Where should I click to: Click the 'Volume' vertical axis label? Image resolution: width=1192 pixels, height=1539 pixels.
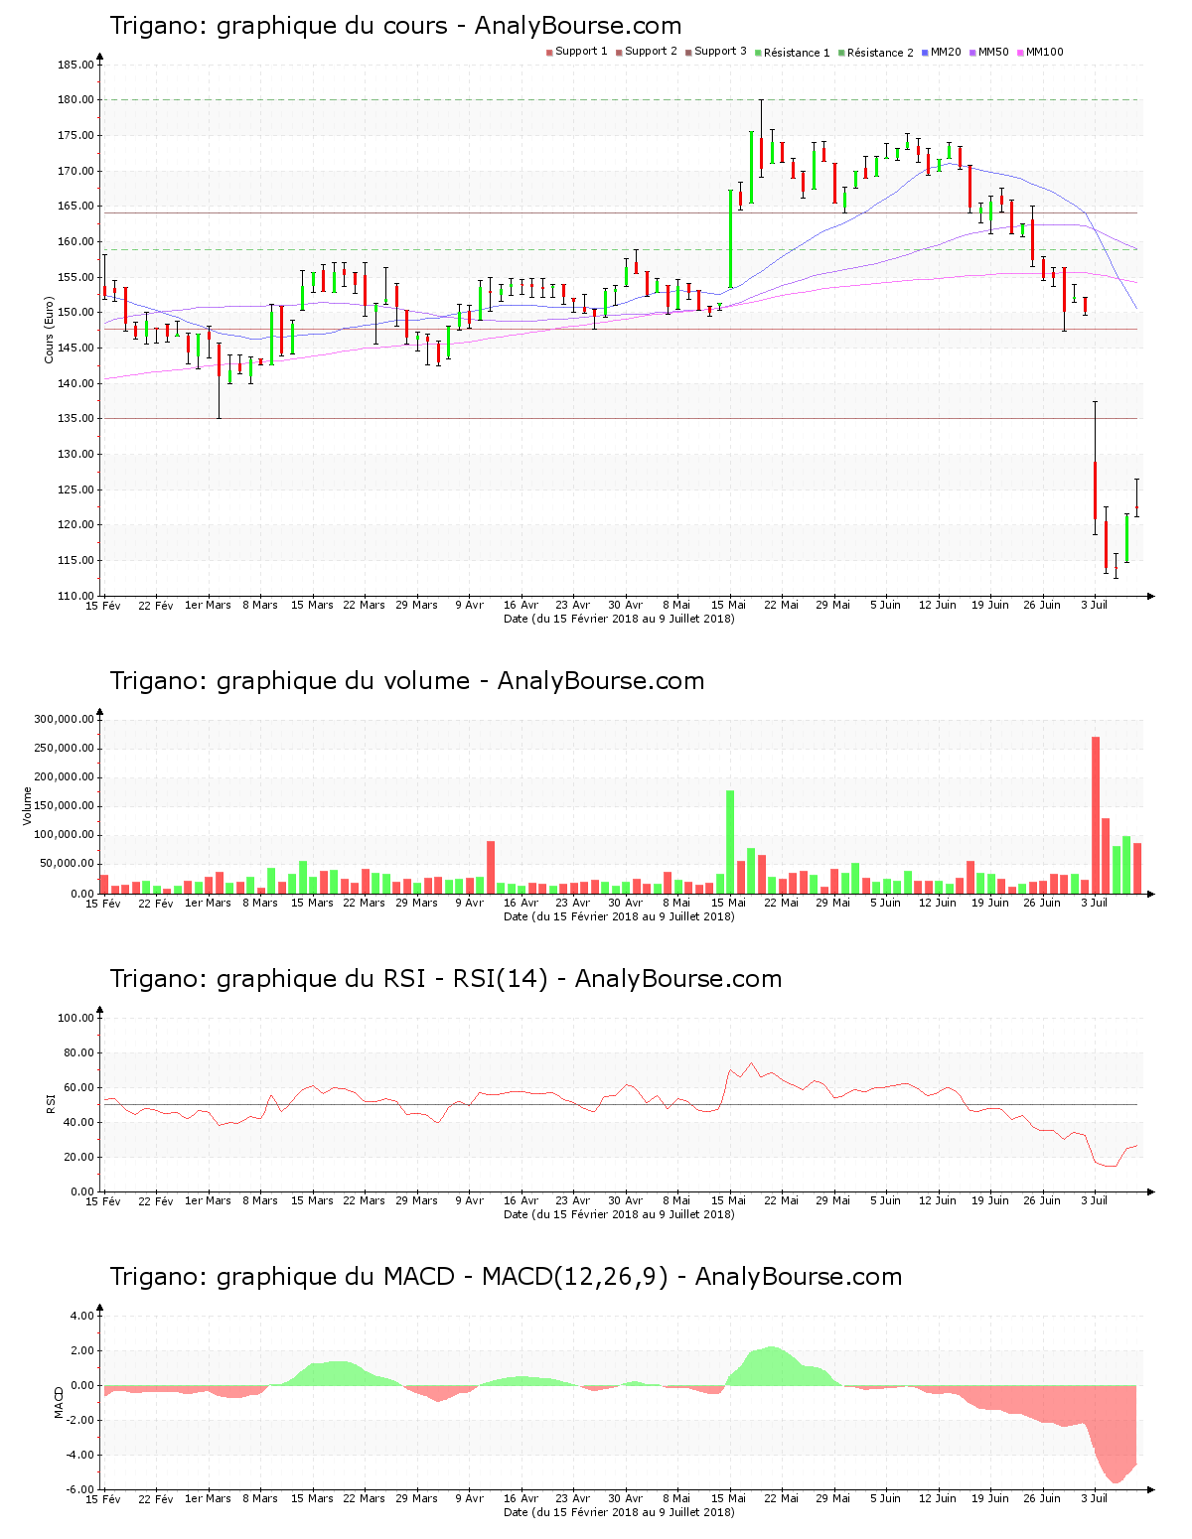tap(28, 806)
